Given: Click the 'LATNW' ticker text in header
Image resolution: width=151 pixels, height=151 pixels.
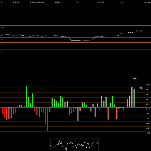Looking at the screenshot, I should 101,2.
